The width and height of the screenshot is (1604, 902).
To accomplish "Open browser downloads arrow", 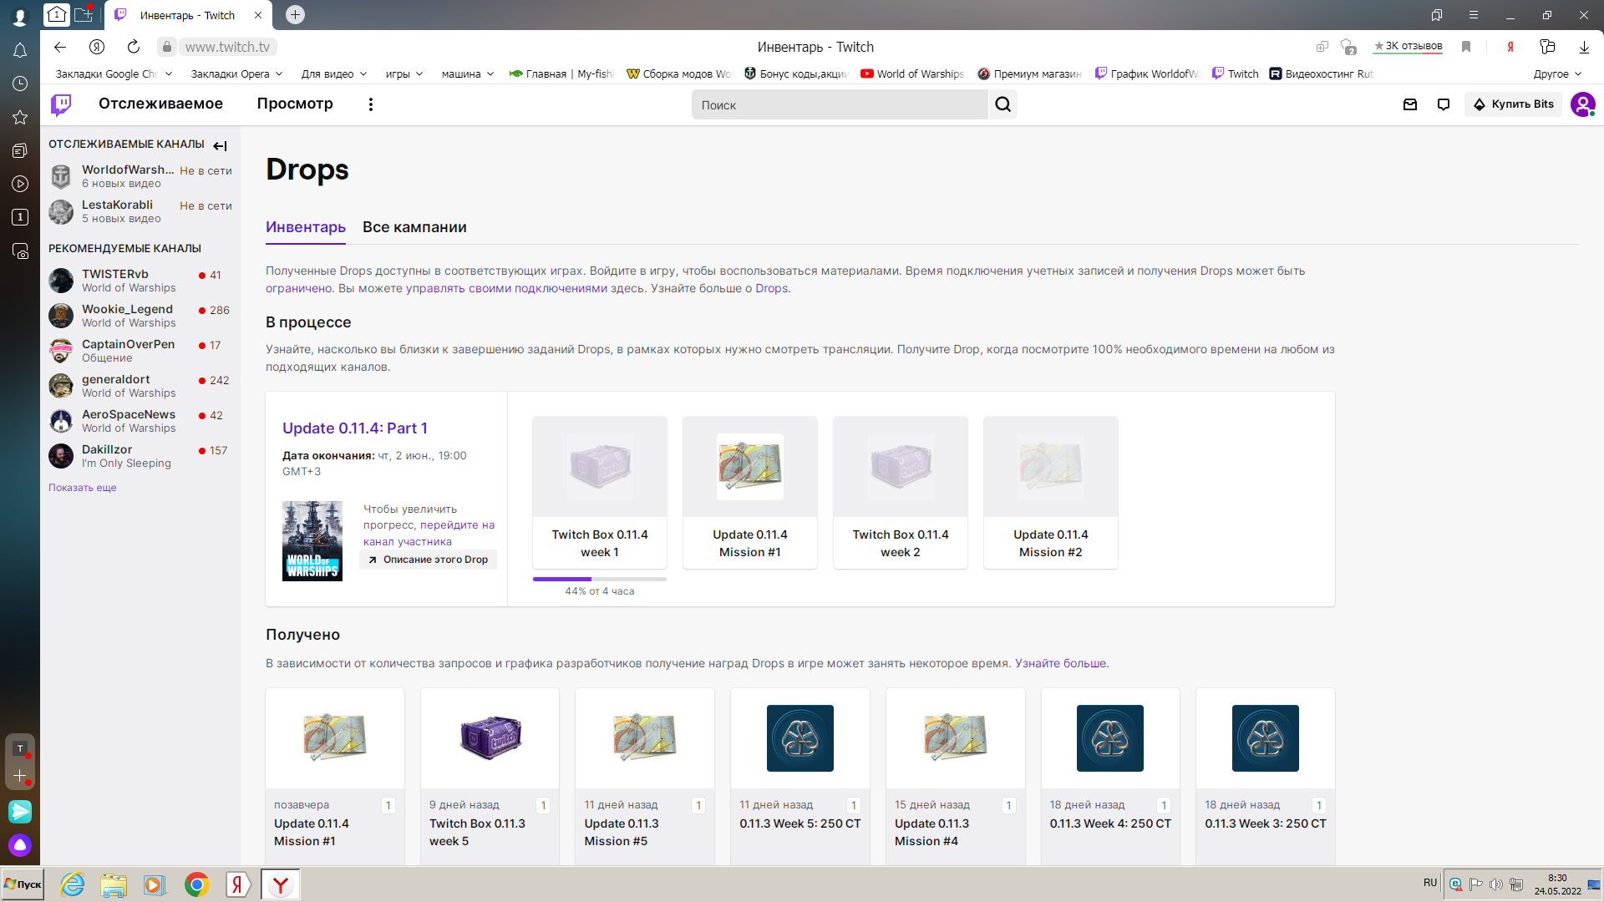I will point(1584,47).
